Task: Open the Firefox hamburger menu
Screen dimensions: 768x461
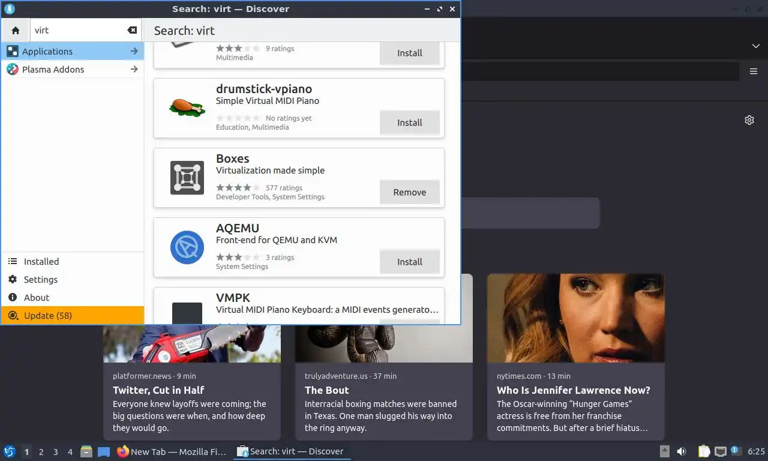Action: click(754, 71)
